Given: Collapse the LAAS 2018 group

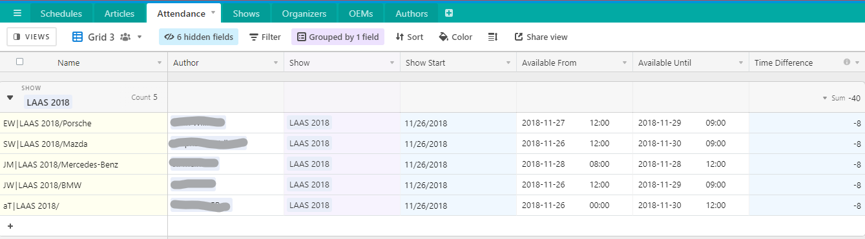Looking at the screenshot, I should 10,98.
